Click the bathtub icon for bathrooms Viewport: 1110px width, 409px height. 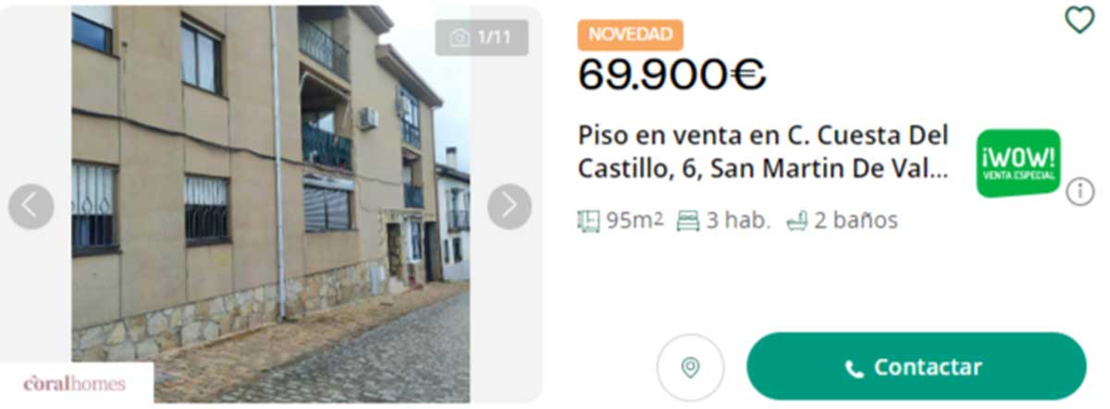(796, 221)
